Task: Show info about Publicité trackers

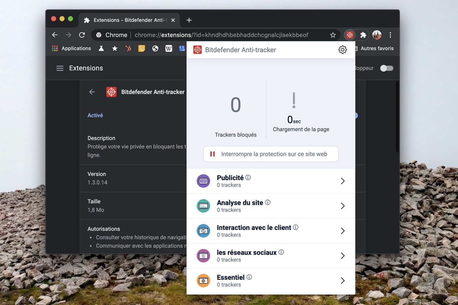Action: 248,177
